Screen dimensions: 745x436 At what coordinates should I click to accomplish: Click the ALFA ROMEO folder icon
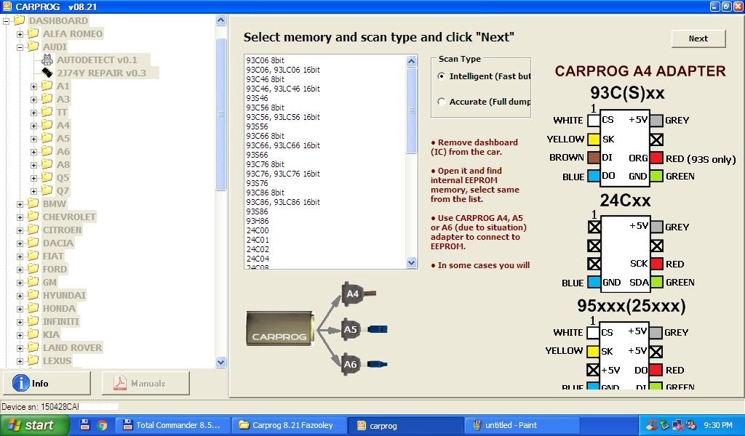(33, 33)
